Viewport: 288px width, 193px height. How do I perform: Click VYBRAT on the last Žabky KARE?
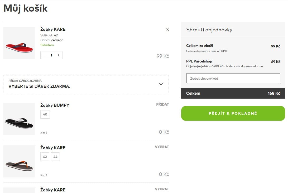point(162,189)
